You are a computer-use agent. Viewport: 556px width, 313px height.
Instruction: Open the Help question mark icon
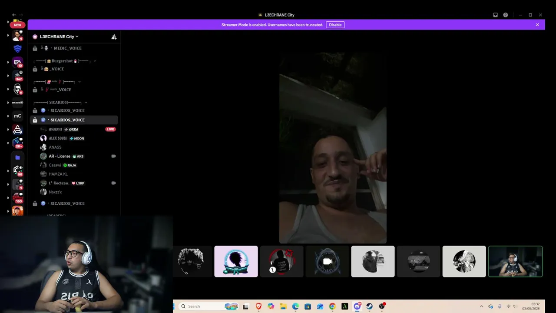[x=506, y=15]
